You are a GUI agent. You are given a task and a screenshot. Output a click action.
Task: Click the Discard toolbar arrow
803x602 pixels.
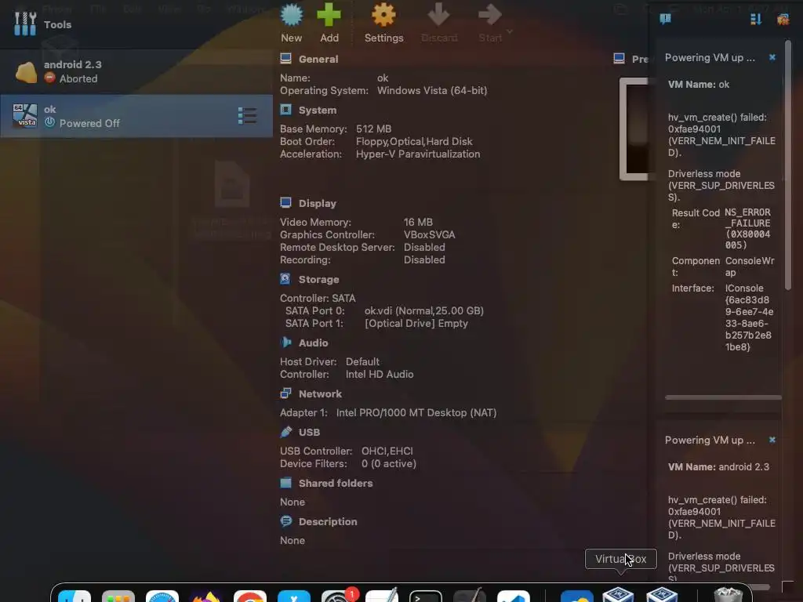click(439, 24)
